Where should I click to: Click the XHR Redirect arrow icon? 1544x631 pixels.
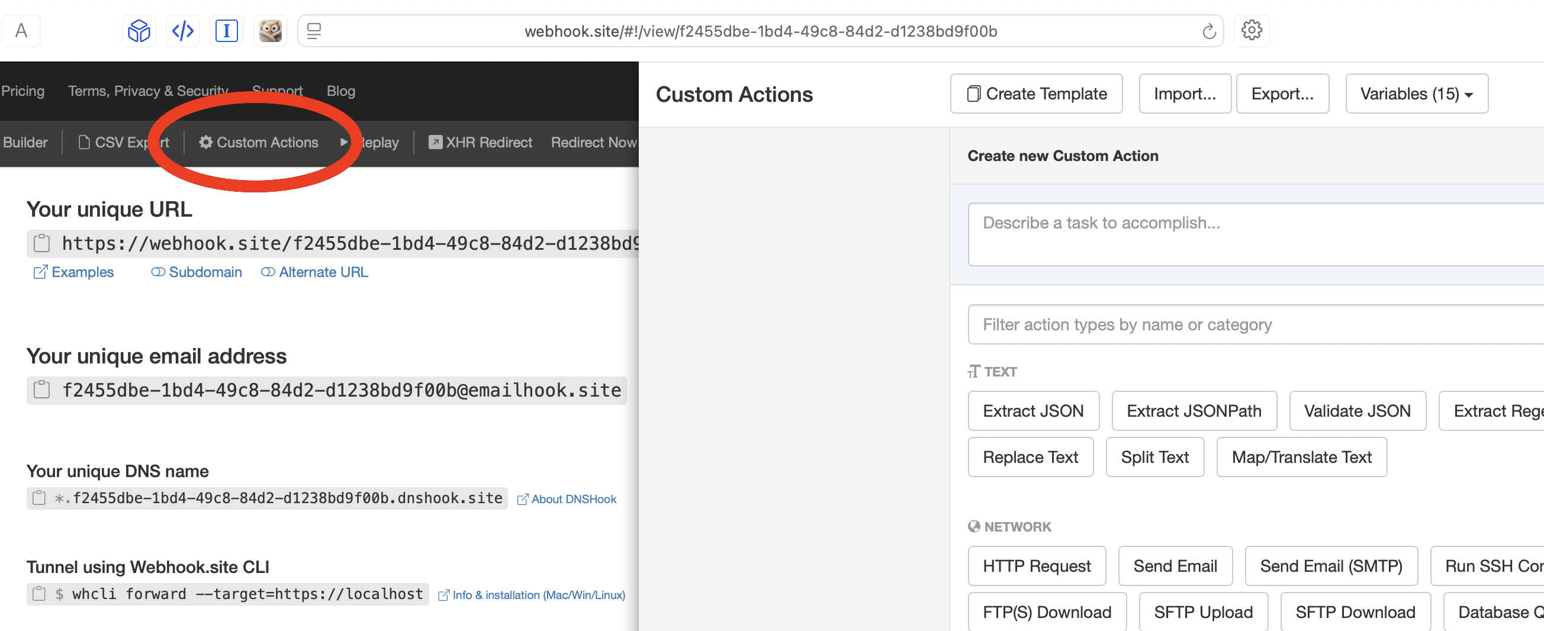click(435, 142)
